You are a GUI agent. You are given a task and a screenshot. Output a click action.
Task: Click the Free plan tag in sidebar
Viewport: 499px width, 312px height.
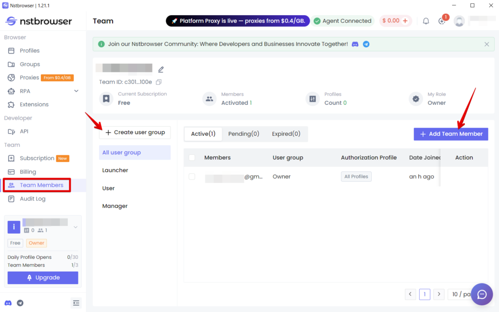pyautogui.click(x=15, y=243)
